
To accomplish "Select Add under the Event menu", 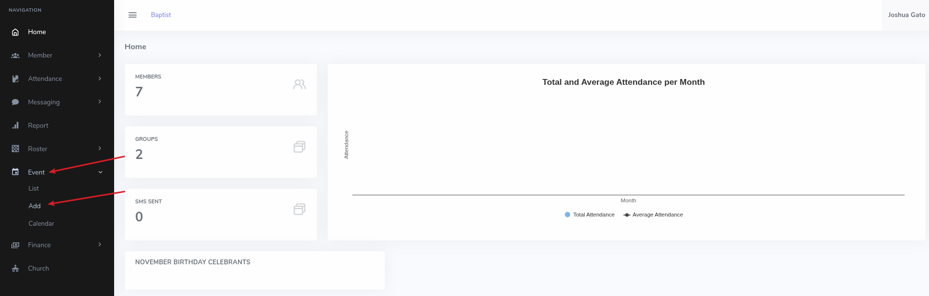I will point(35,206).
